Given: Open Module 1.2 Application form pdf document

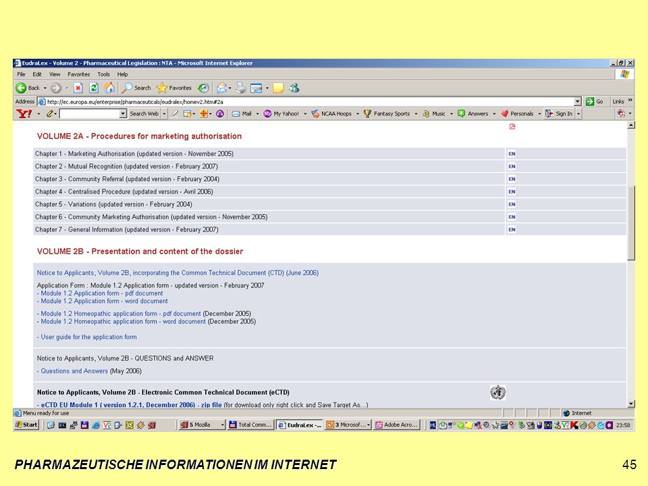Looking at the screenshot, I should [x=102, y=294].
